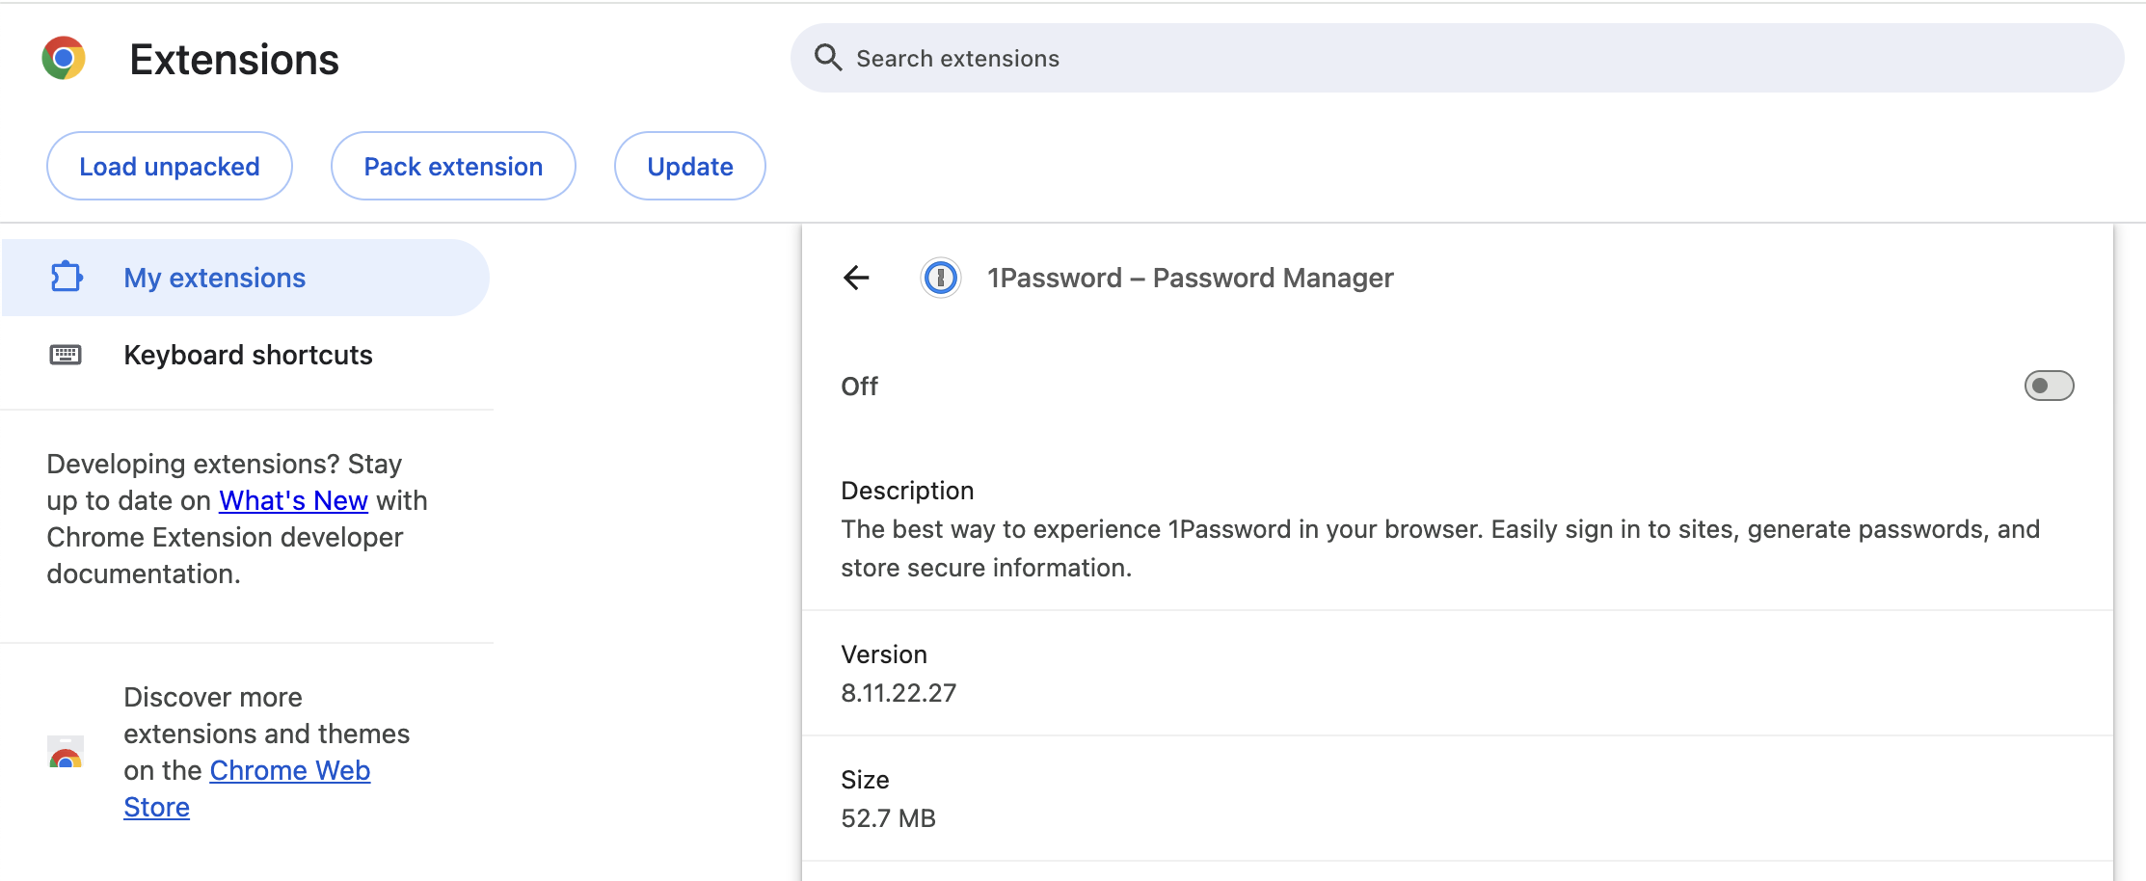Select the Version number 8.11.22.27 text
The height and width of the screenshot is (881, 2146).
(x=898, y=692)
